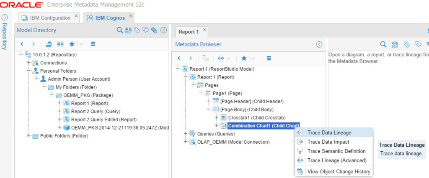Click the open/export icon in Model Directory toolbar
The width and height of the screenshot is (429, 178).
point(49,44)
